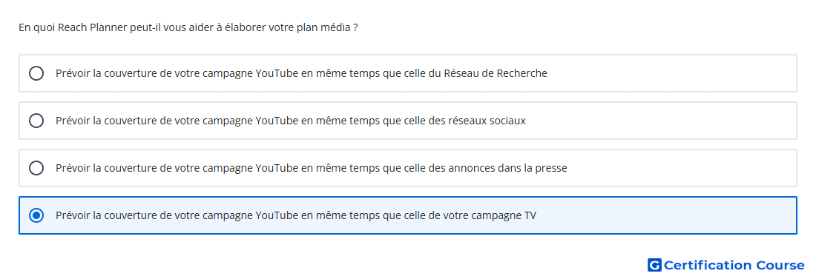Click the answer text ending with réseaux sociaux

coord(290,121)
